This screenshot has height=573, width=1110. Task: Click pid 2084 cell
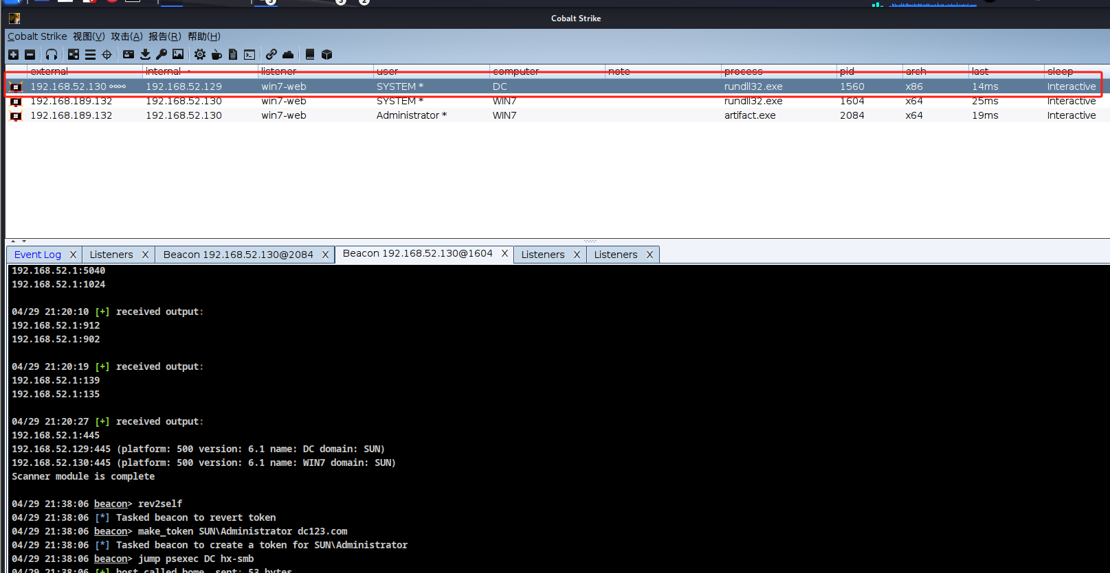(x=852, y=115)
